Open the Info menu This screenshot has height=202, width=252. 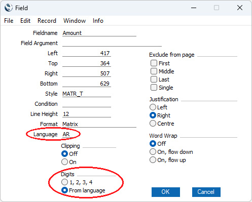click(98, 21)
